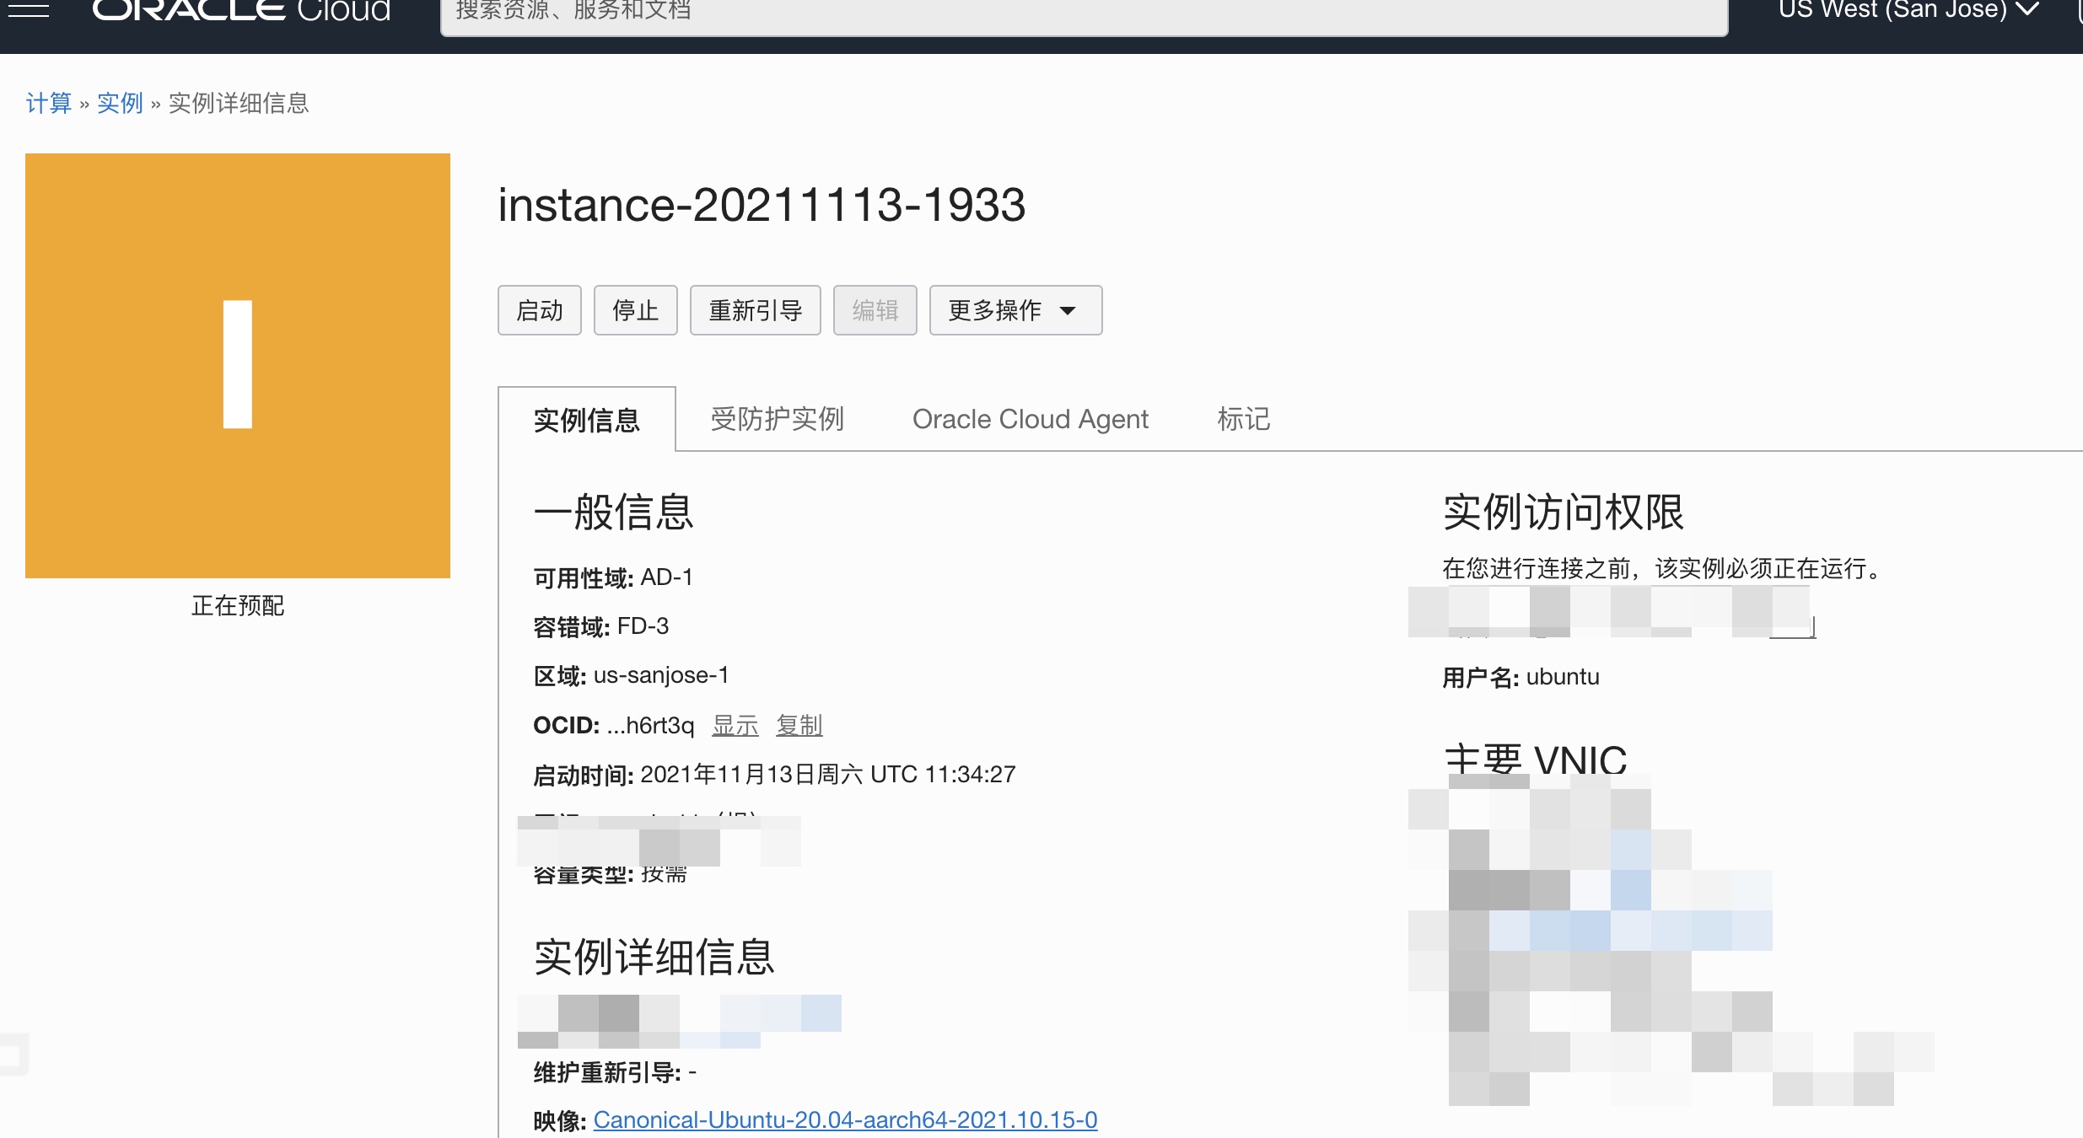The image size is (2083, 1138).
Task: Click the 启动 button
Action: 540,310
